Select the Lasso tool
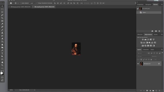 click(x=2, y=12)
